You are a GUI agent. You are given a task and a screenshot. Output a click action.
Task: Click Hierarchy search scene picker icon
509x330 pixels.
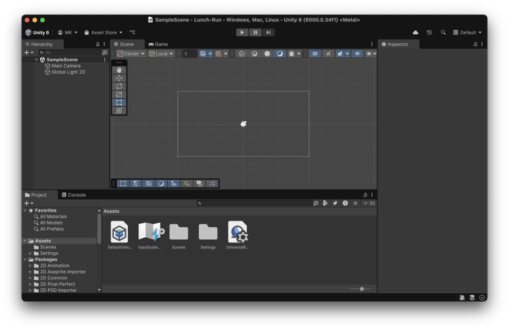pyautogui.click(x=105, y=52)
